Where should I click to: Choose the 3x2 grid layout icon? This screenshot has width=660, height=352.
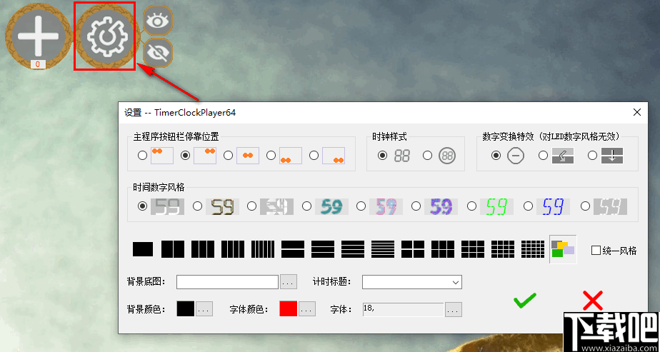(443, 249)
